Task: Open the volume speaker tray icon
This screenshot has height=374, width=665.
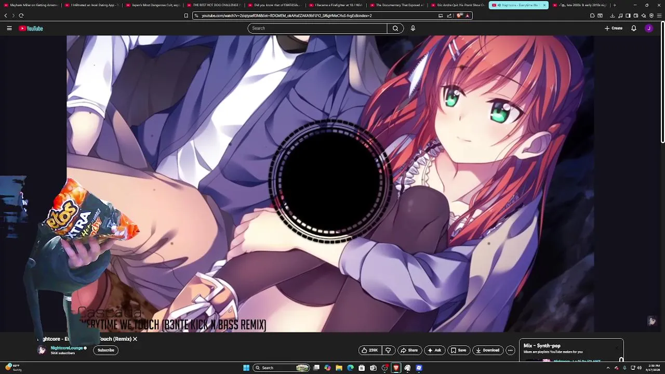Action: pyautogui.click(x=639, y=368)
